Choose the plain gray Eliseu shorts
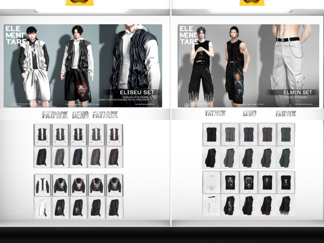Screen dimensions: 324x243 coord(59,157)
